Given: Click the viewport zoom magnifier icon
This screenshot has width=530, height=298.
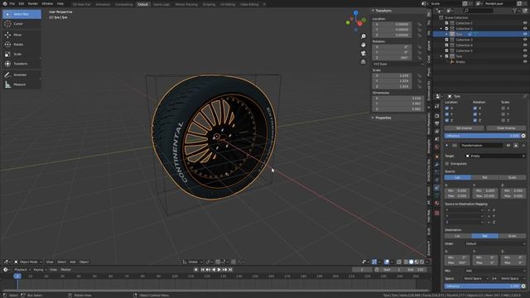Looking at the screenshot, I should (364, 36).
